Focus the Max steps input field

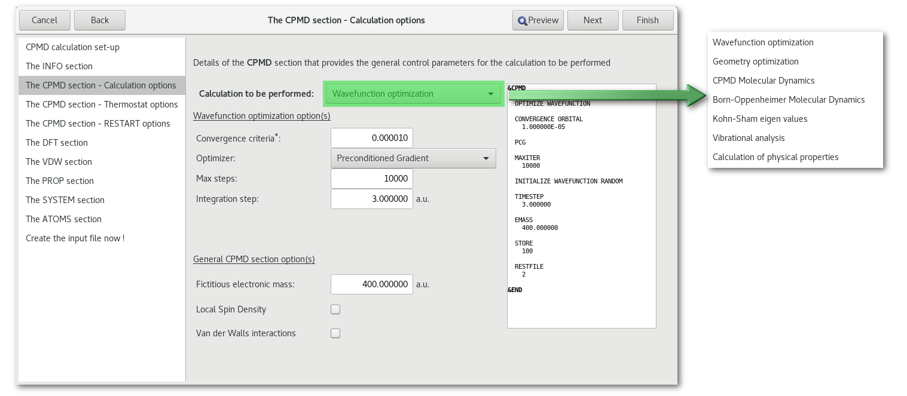click(x=371, y=179)
